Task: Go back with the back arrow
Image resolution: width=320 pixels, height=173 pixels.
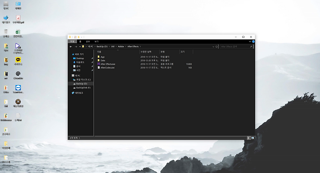Action: tap(71, 47)
